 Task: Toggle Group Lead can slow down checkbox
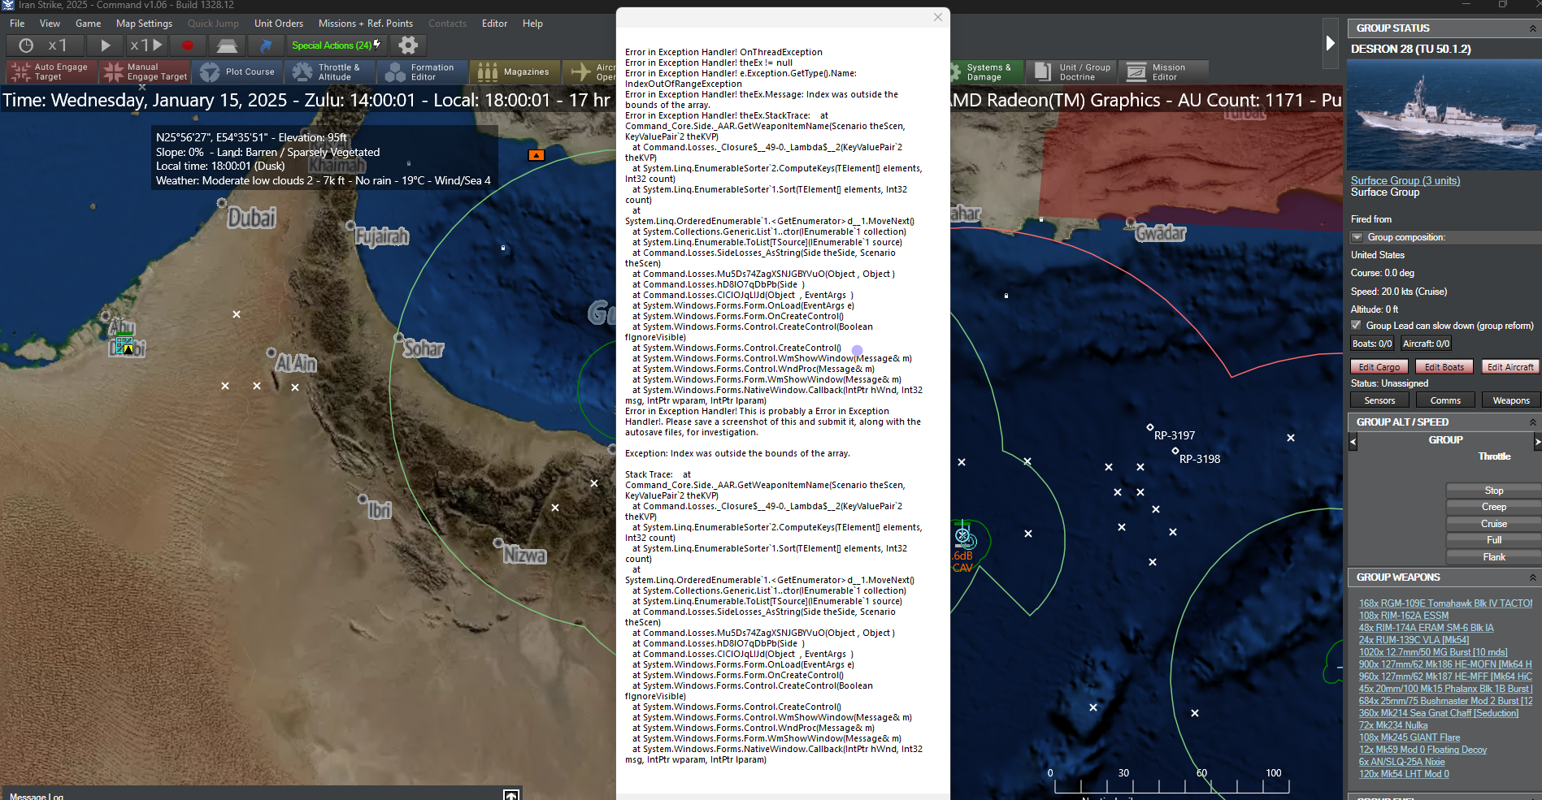click(x=1356, y=326)
